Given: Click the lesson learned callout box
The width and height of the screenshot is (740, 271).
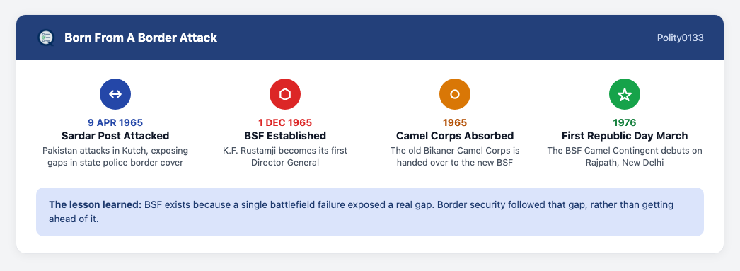Looking at the screenshot, I should click(370, 212).
